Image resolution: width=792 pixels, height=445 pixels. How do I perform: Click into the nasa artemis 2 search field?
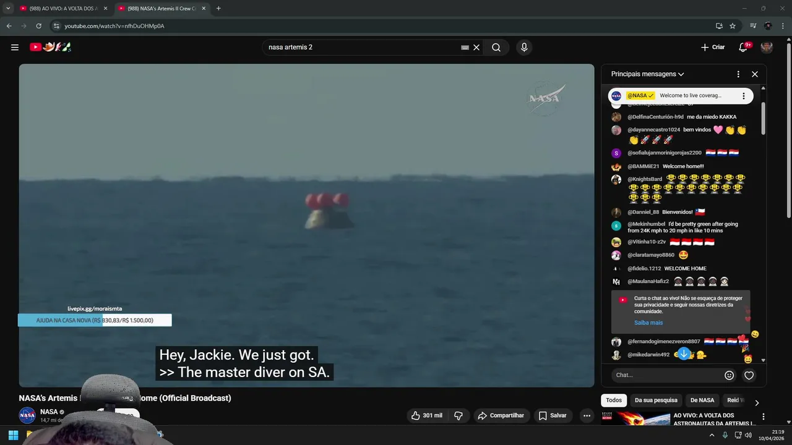362,47
